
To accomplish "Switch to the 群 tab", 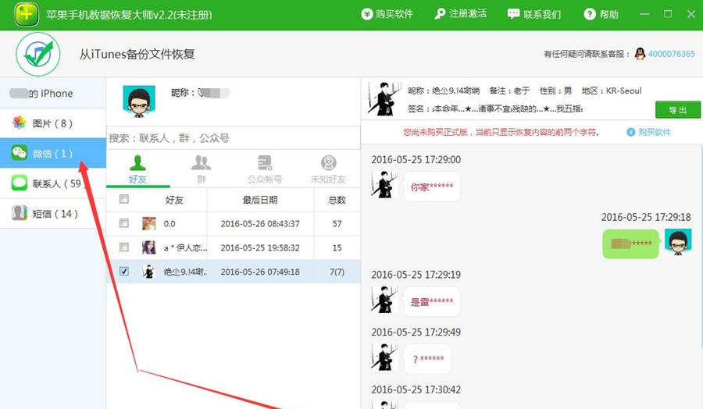I will [202, 169].
